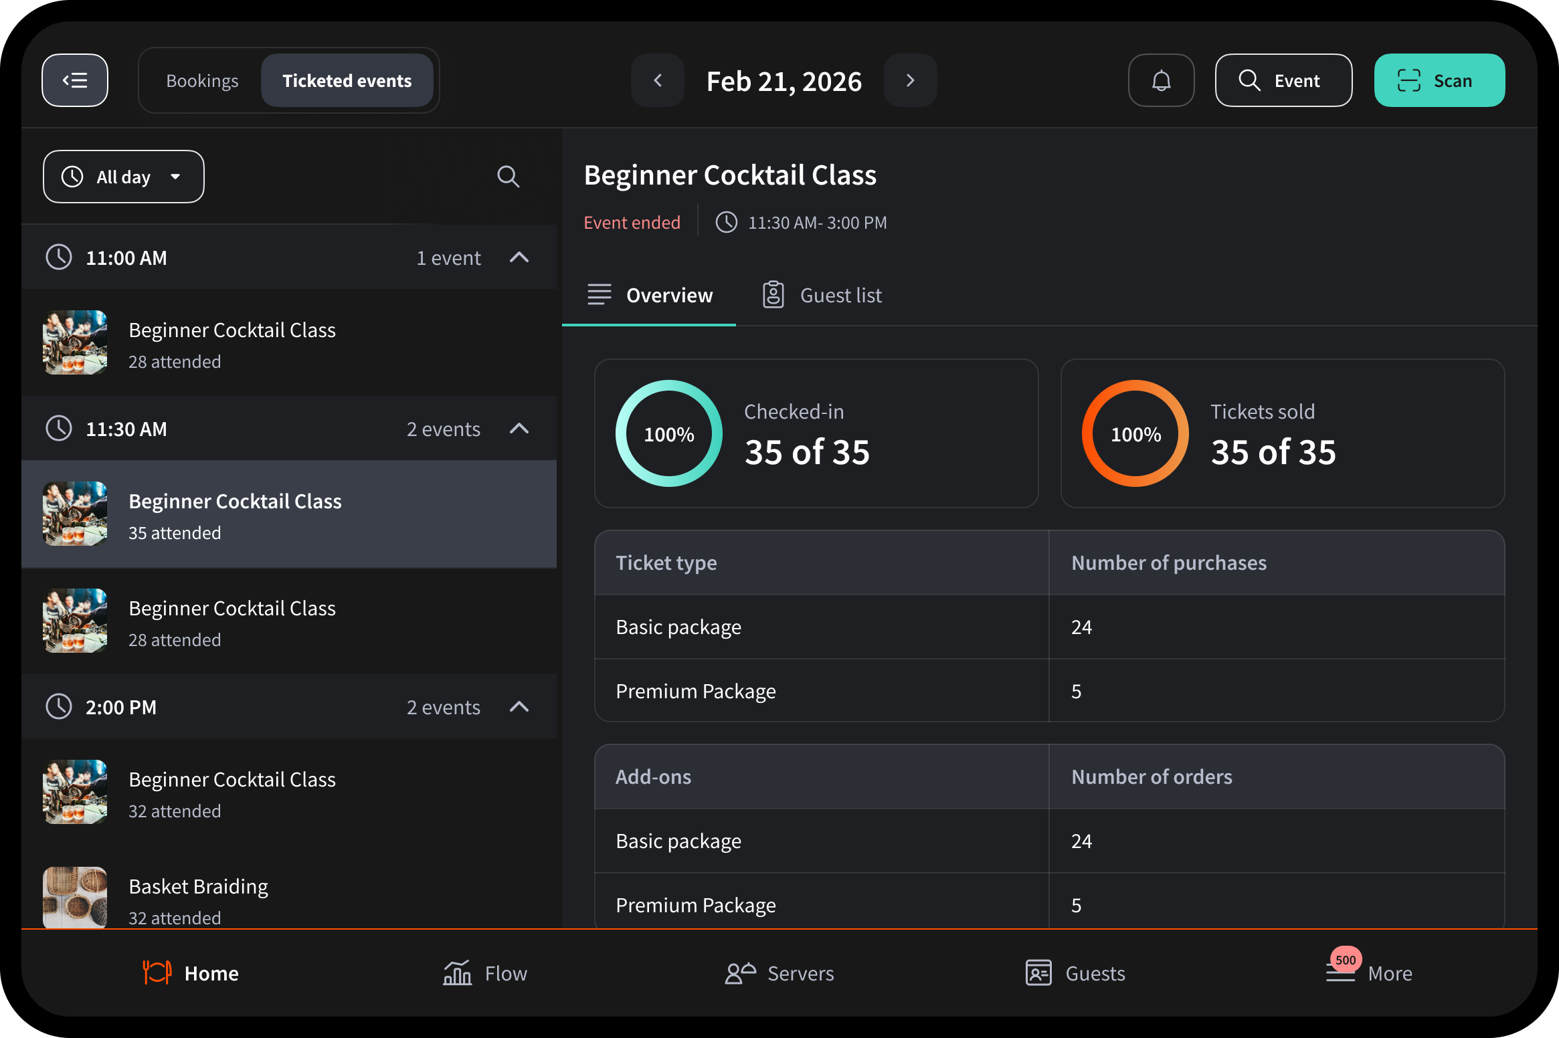The image size is (1559, 1038).
Task: Collapse the 11:30 AM events group
Action: (519, 429)
